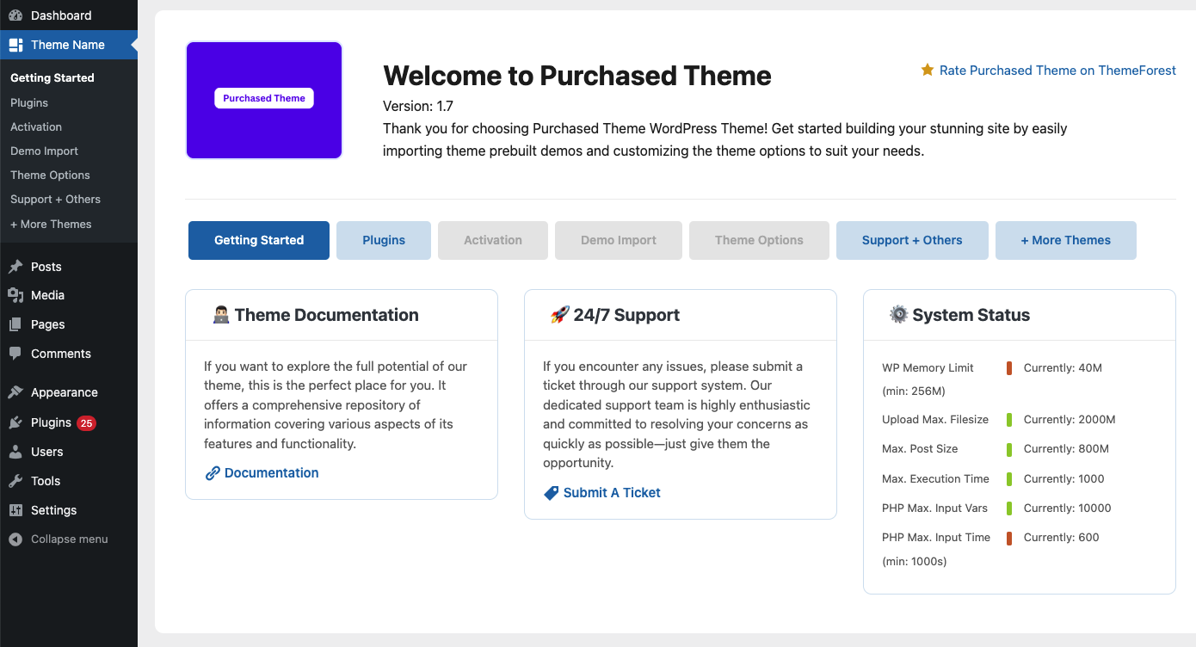Open Plugins menu with 25 badge
This screenshot has width=1196, height=647.
[x=52, y=422]
